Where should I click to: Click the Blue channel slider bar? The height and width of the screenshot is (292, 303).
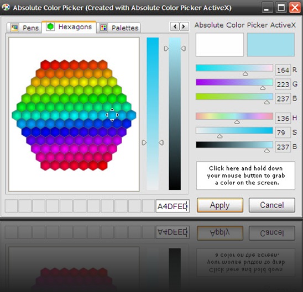pos(234,97)
